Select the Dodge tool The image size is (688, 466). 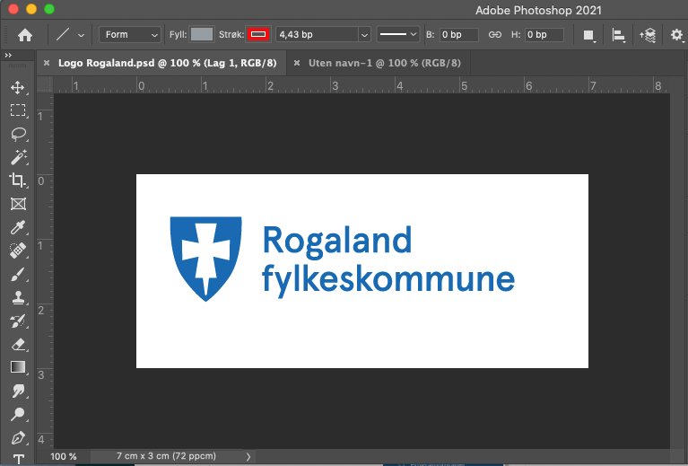point(18,414)
